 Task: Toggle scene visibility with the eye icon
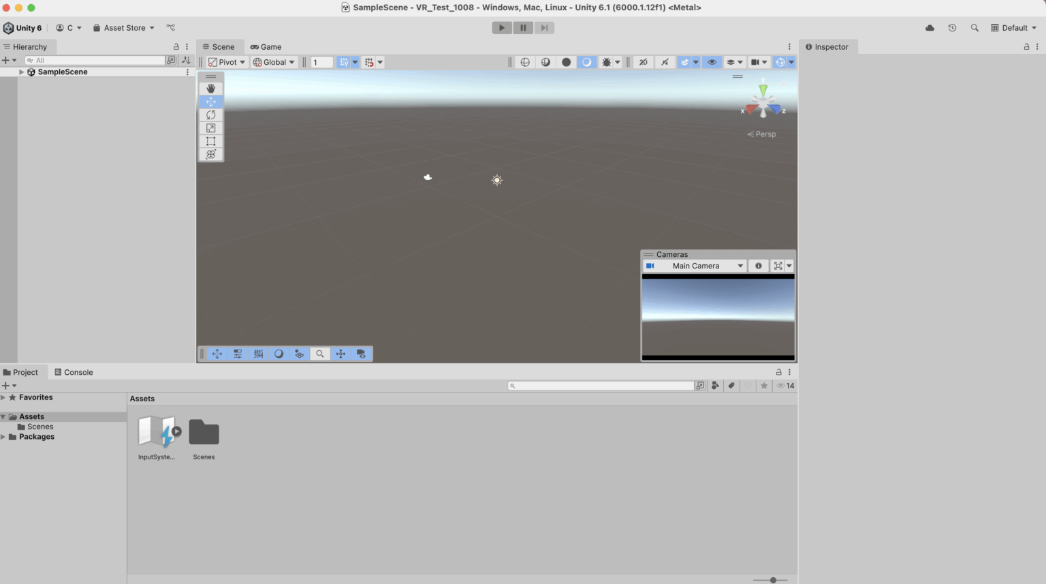(x=712, y=62)
